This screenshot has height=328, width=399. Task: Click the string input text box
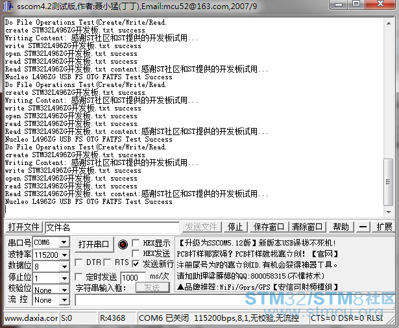click(235, 301)
